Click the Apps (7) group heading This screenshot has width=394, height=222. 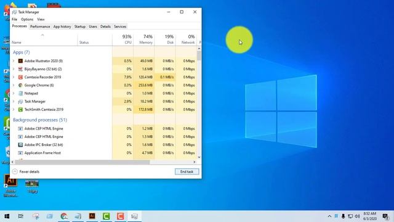click(x=22, y=52)
